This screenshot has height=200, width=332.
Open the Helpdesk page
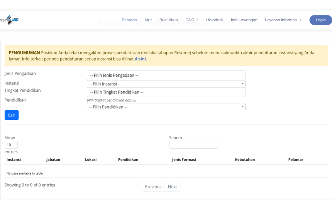(x=215, y=20)
